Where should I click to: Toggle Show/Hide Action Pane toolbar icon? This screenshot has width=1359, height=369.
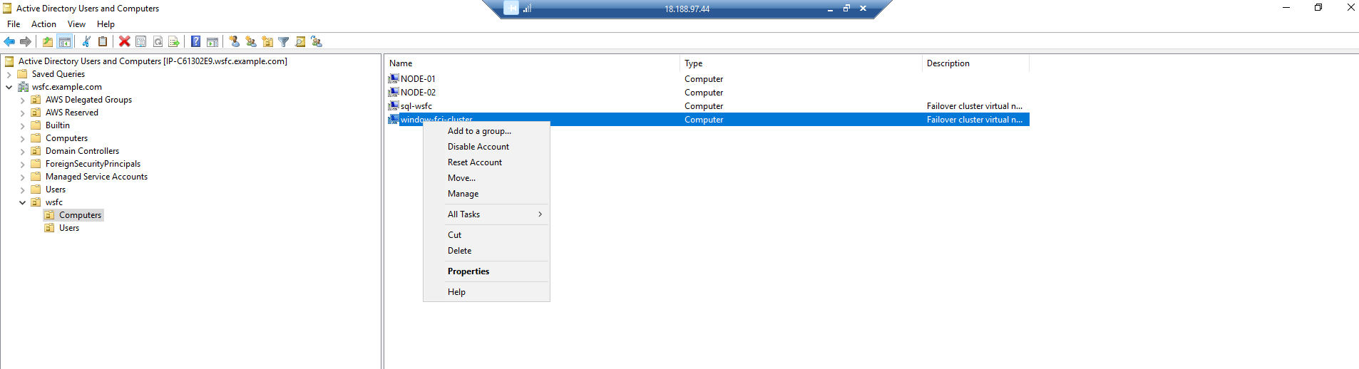pyautogui.click(x=212, y=42)
